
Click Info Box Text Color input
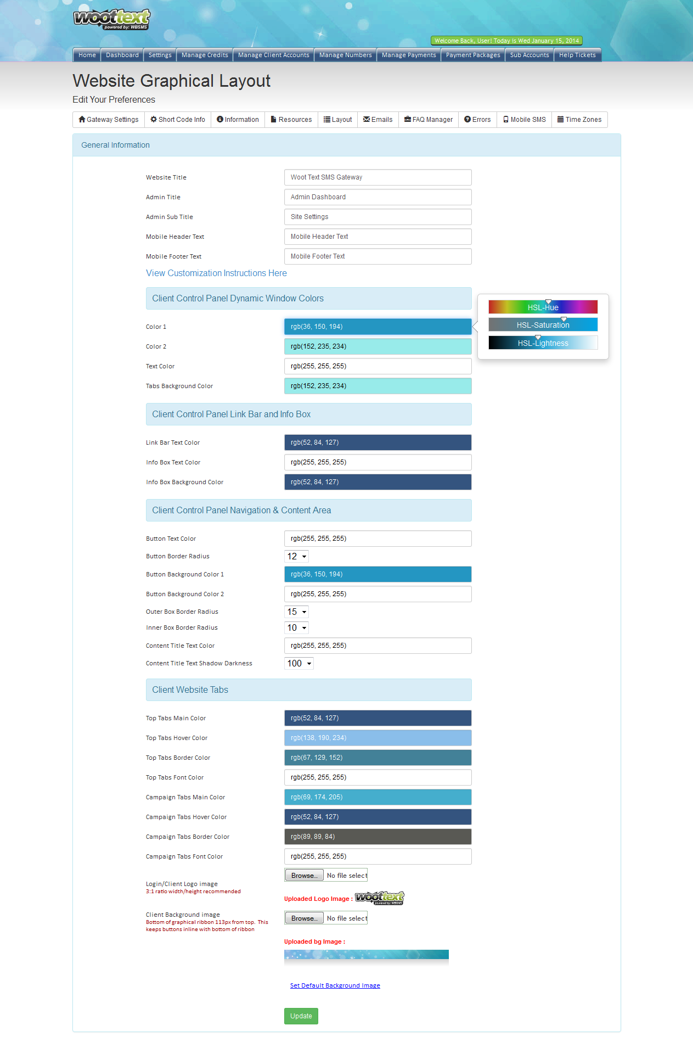point(378,462)
